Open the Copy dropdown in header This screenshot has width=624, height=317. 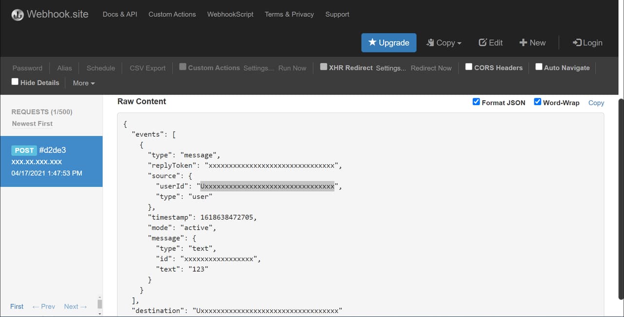point(444,43)
